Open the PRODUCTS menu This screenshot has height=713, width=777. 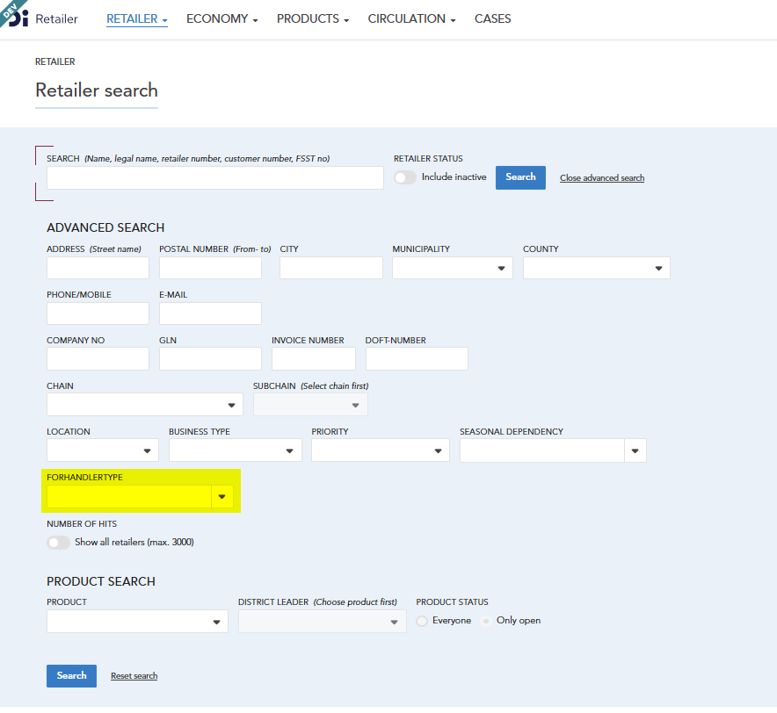(313, 18)
